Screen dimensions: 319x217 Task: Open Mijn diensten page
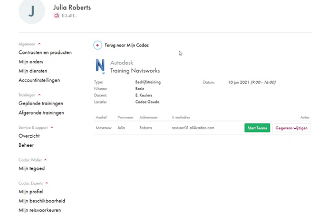pyautogui.click(x=33, y=71)
